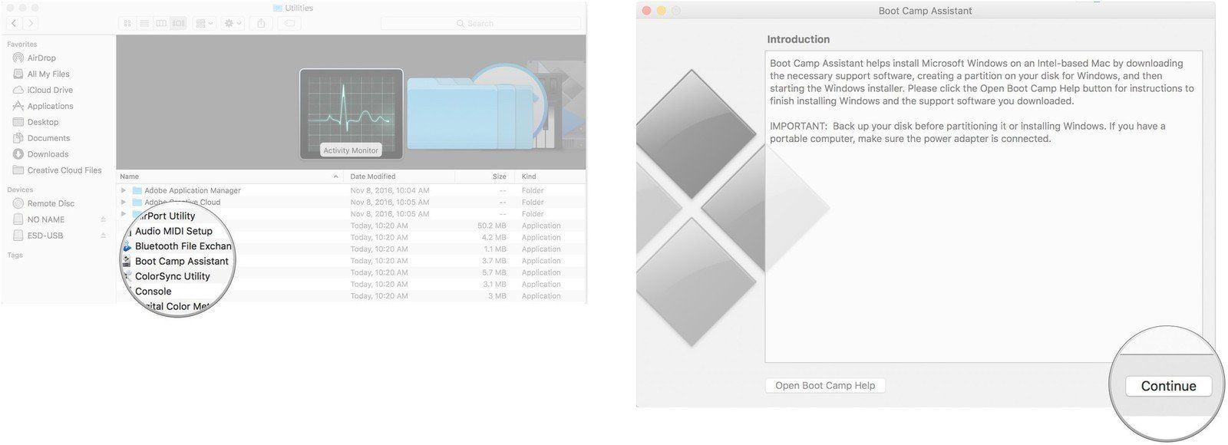Expand the Adobe Creative Cloud folder
Screen dimensions: 1228x445
124,203
